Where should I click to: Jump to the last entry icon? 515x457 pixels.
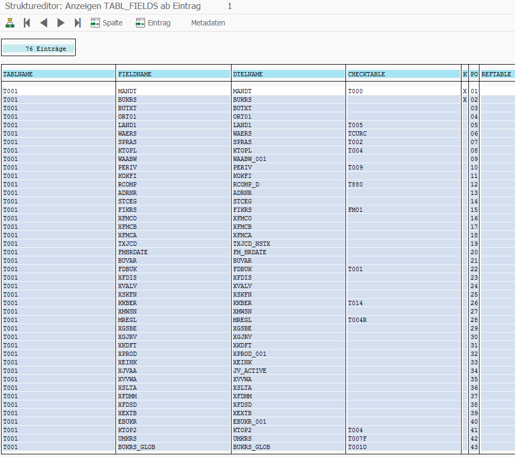[77, 23]
